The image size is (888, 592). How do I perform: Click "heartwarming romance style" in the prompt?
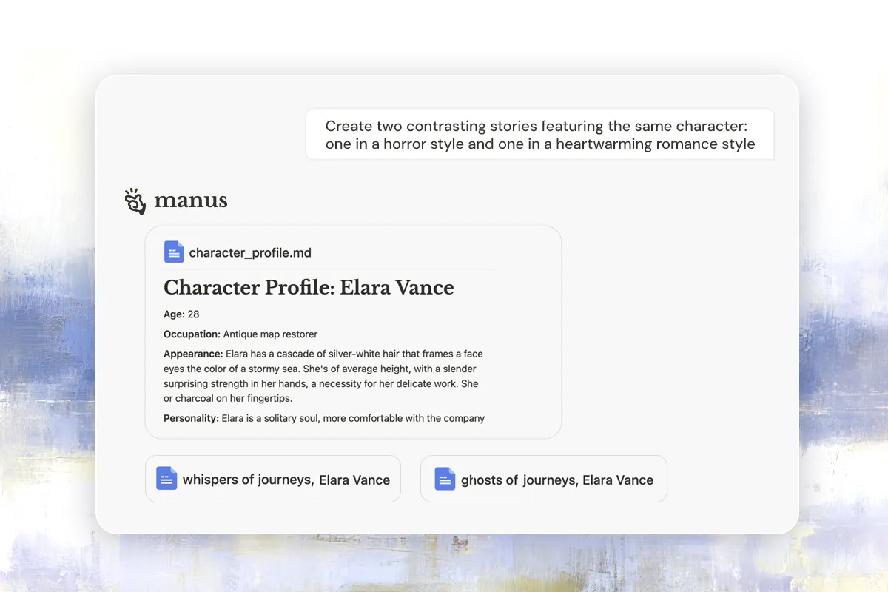pyautogui.click(x=655, y=144)
